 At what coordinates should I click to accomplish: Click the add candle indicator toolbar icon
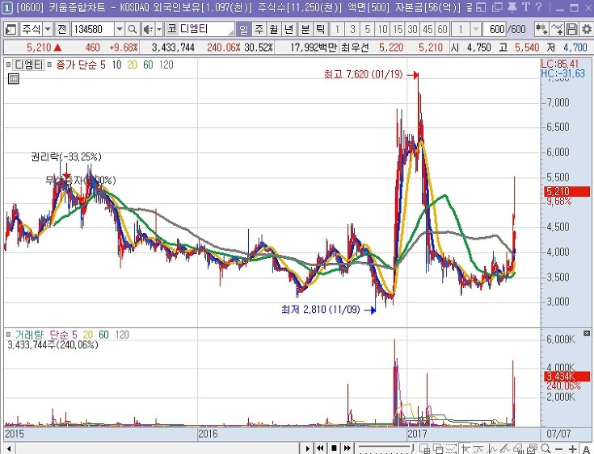pos(541,29)
